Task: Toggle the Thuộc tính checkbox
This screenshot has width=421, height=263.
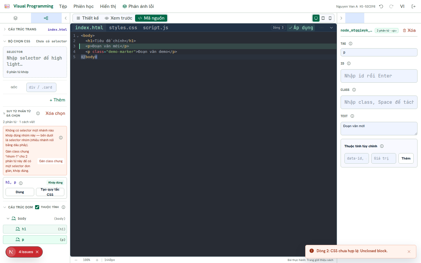Action: pyautogui.click(x=37, y=207)
